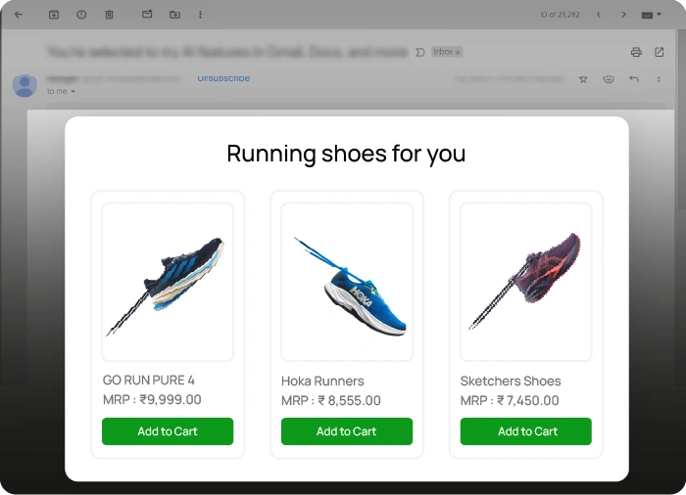Screen dimensions: 686x495
Task: Move email using the folder icon
Action: [174, 15]
